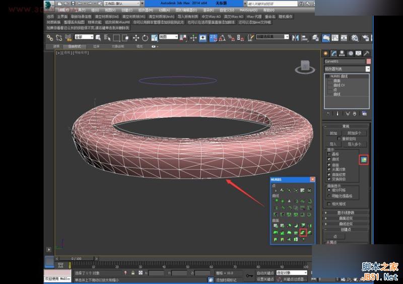Click the red-highlighted surface icon in NURBS toolbox
This screenshot has height=284, width=403.
tap(303, 232)
